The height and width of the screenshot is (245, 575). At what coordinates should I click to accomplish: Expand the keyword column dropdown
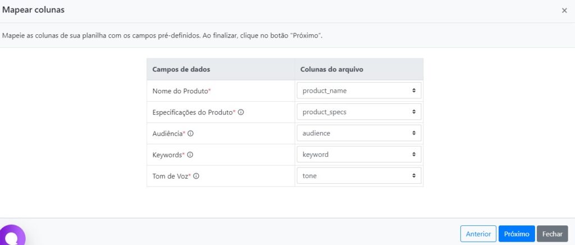tap(359, 155)
